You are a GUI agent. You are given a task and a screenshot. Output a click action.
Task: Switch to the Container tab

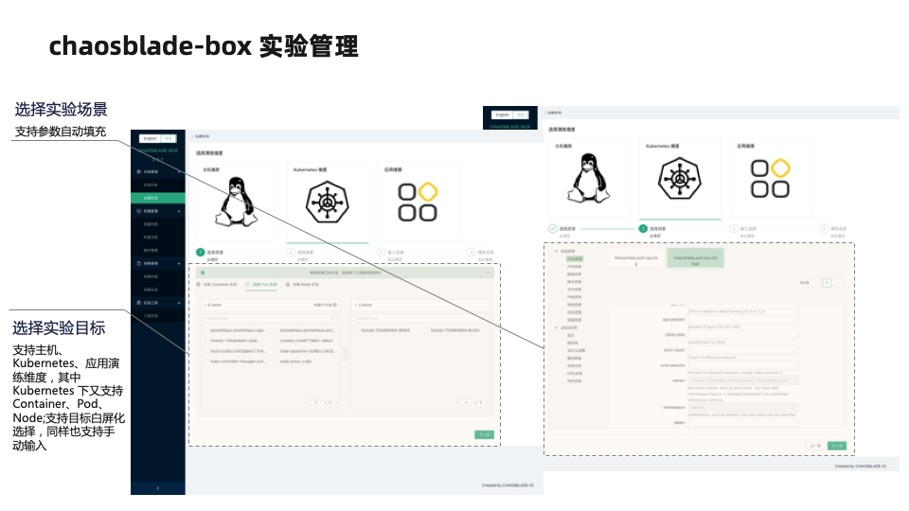(217, 285)
